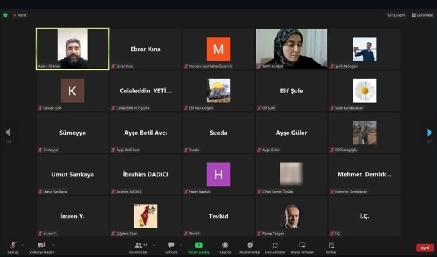Unmute microphone with Sesi aç icon
Screen dimensions: 437x257
coord(13,245)
